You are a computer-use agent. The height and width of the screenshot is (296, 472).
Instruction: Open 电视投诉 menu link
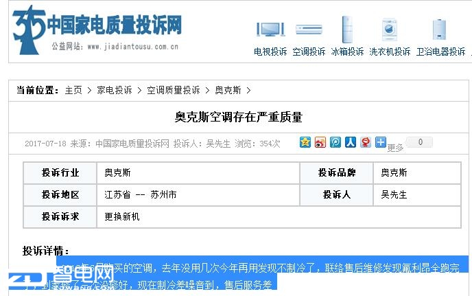[x=270, y=52]
